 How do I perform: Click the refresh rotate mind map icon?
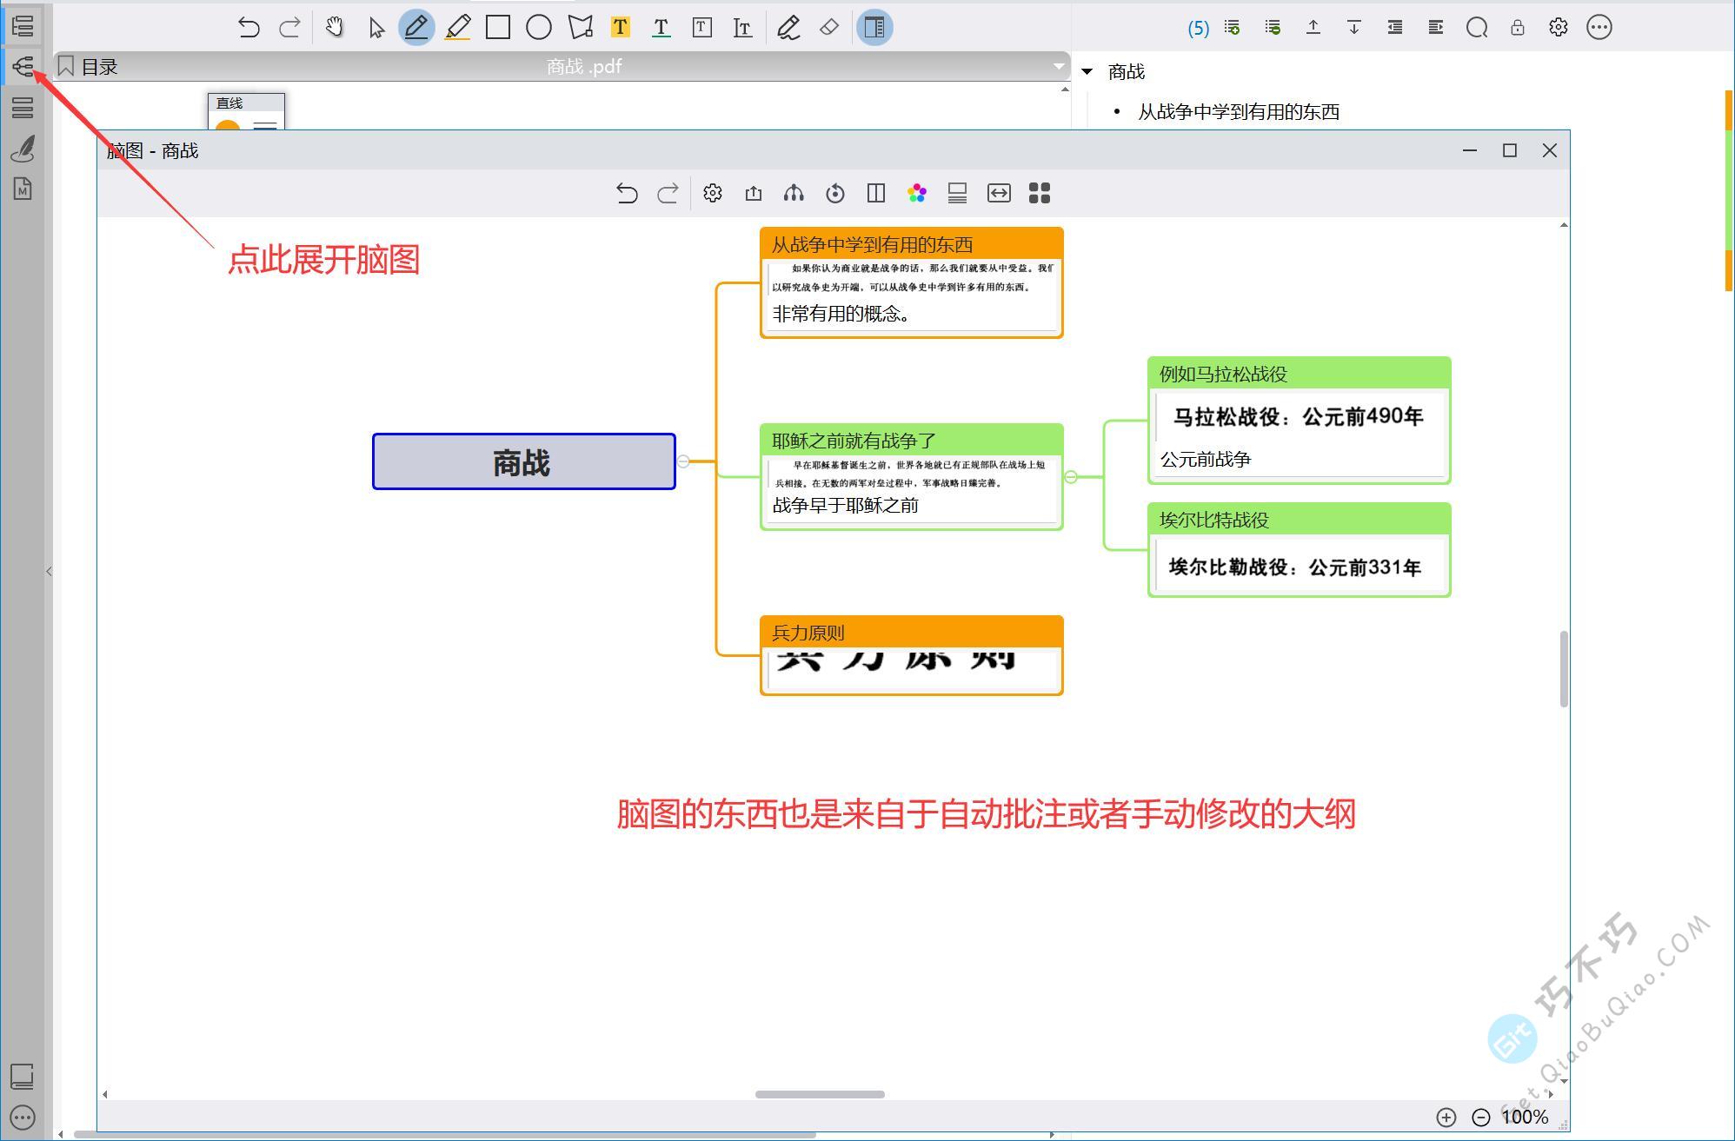coord(835,193)
